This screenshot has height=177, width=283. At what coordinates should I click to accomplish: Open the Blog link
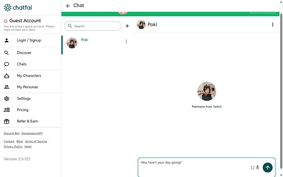[19, 141]
